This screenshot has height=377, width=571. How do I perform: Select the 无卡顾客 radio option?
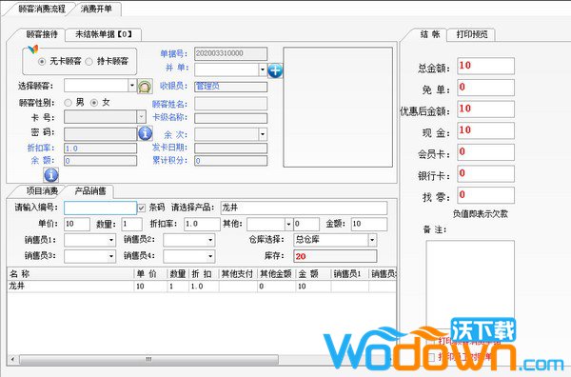coord(42,62)
